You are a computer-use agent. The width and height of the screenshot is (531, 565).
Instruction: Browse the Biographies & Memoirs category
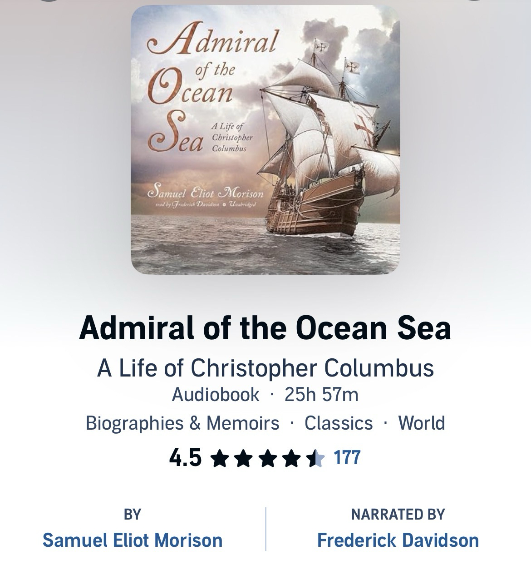(182, 423)
